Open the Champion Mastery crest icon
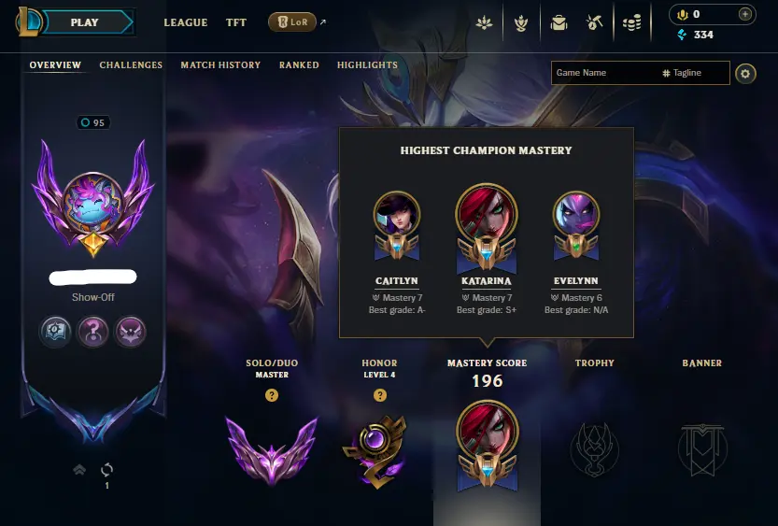The image size is (778, 526). pyautogui.click(x=521, y=22)
